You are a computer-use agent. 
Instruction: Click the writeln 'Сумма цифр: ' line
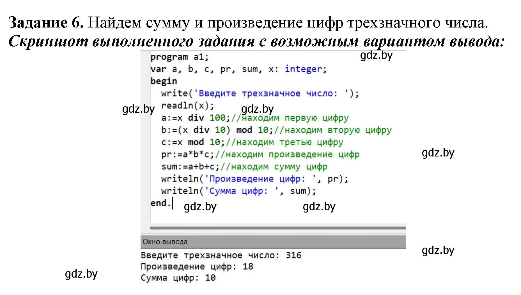238,191
